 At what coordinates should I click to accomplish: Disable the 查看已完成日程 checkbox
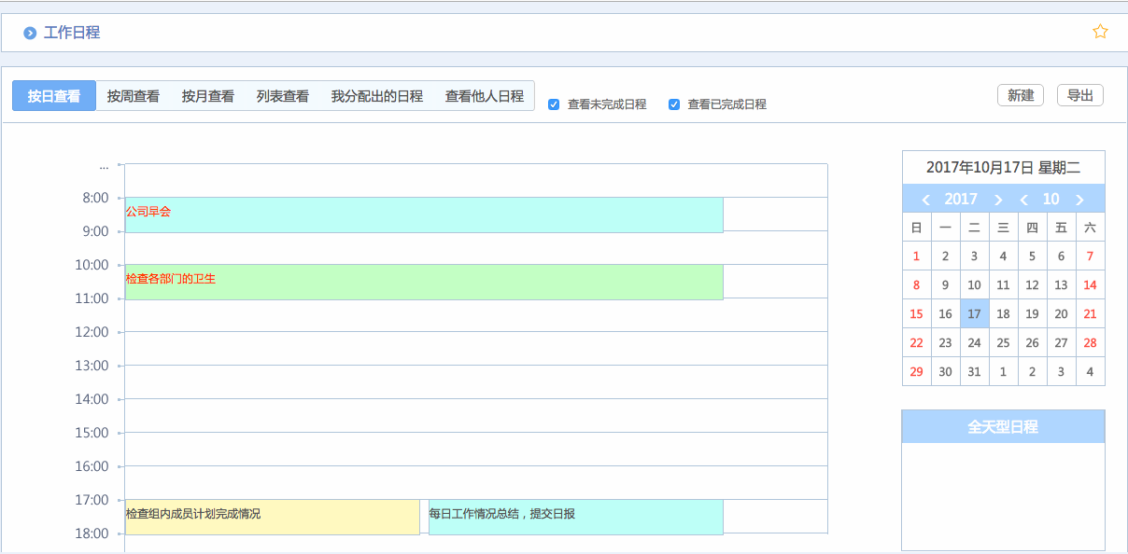tap(673, 104)
